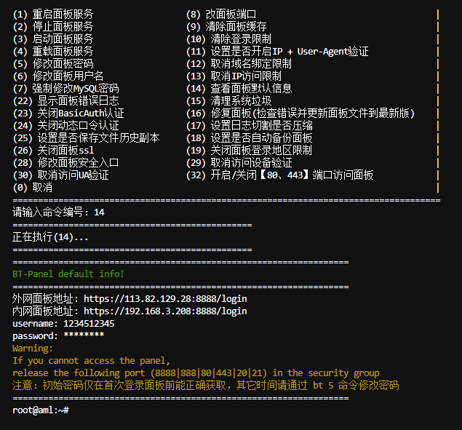Click the 正在执行(14)... status line
Viewport: 462px width, 430px height.
50,237
